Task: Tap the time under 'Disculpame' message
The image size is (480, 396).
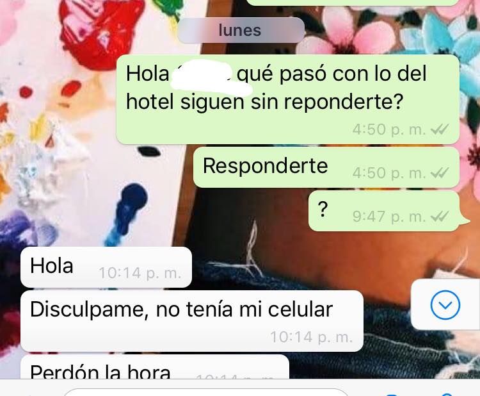Action: pos(311,337)
